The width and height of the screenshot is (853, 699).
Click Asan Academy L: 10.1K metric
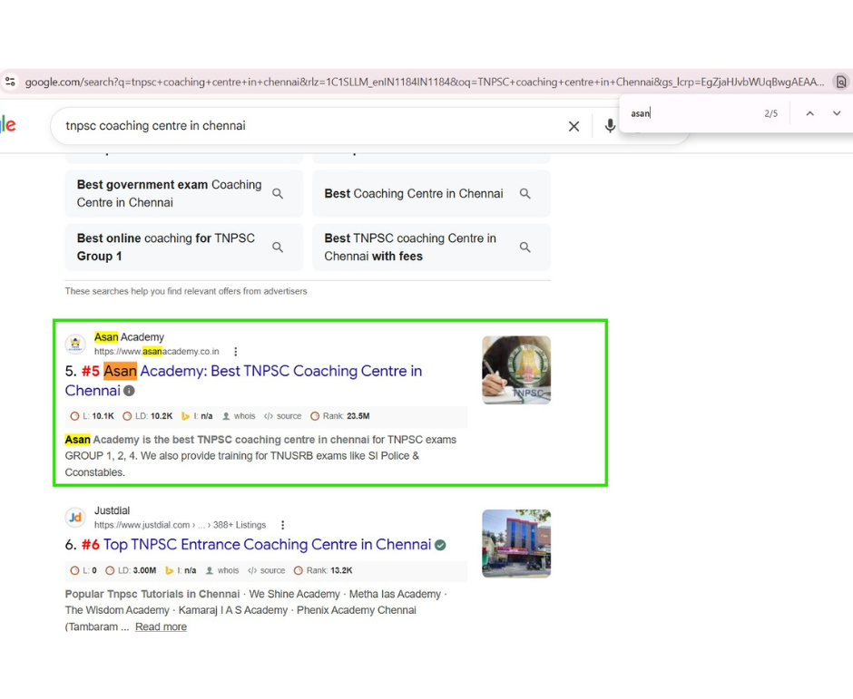[x=92, y=416]
